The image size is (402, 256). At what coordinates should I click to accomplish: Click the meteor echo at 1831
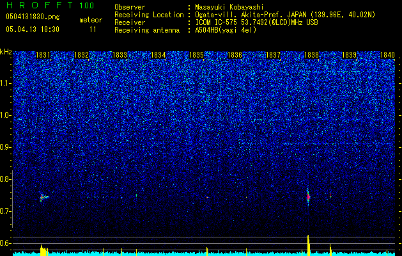point(44,197)
